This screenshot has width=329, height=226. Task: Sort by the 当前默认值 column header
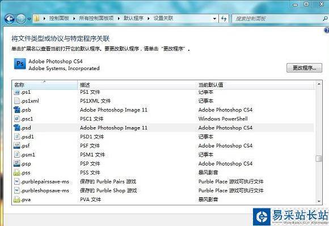[255, 85]
